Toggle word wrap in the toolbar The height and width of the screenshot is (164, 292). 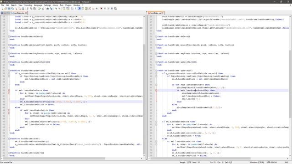[72, 9]
